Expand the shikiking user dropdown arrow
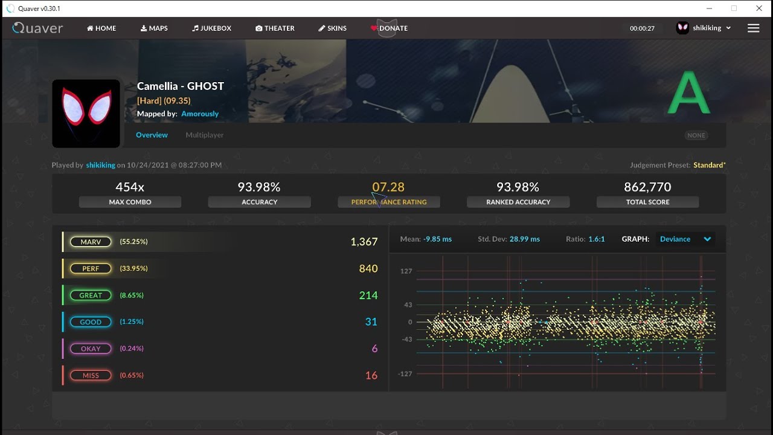The height and width of the screenshot is (435, 773). coord(728,28)
